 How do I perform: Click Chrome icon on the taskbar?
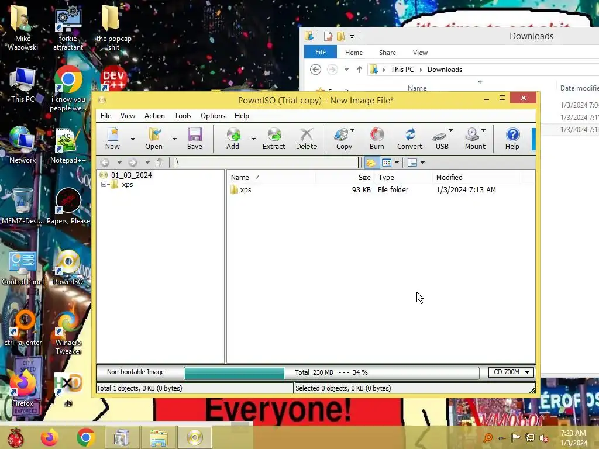(85, 437)
